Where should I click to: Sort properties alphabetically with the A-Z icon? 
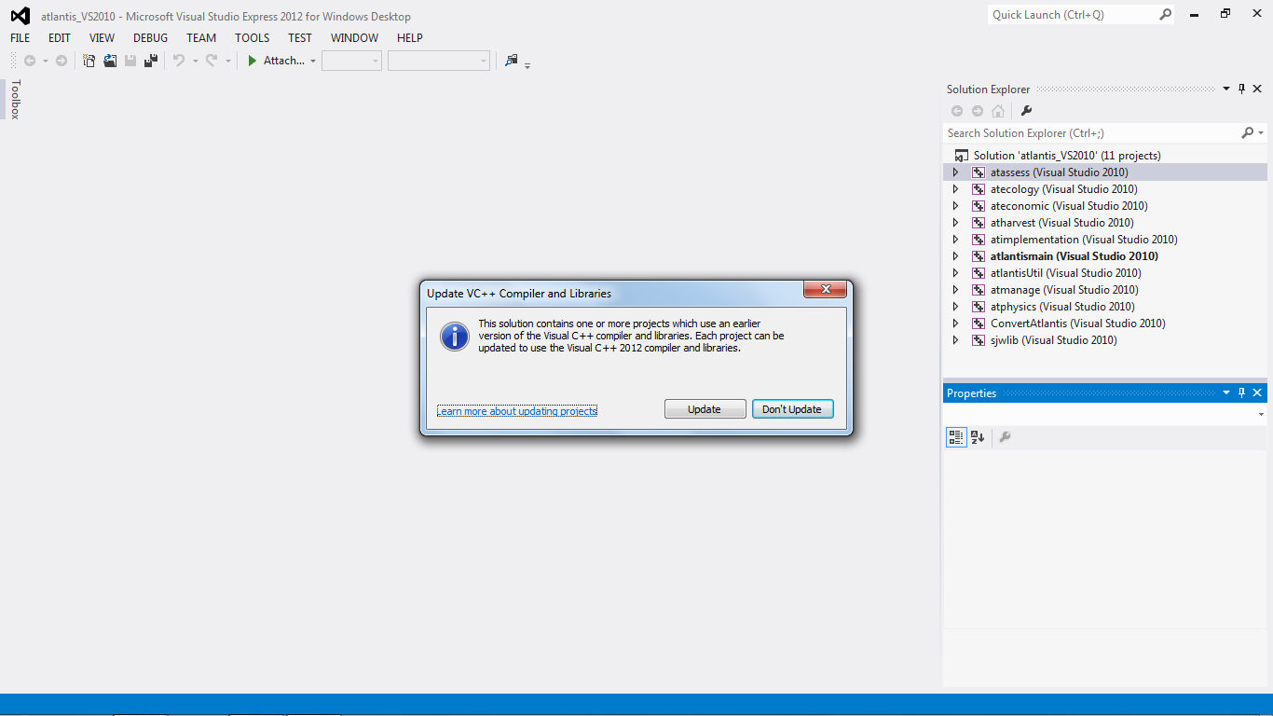click(978, 437)
